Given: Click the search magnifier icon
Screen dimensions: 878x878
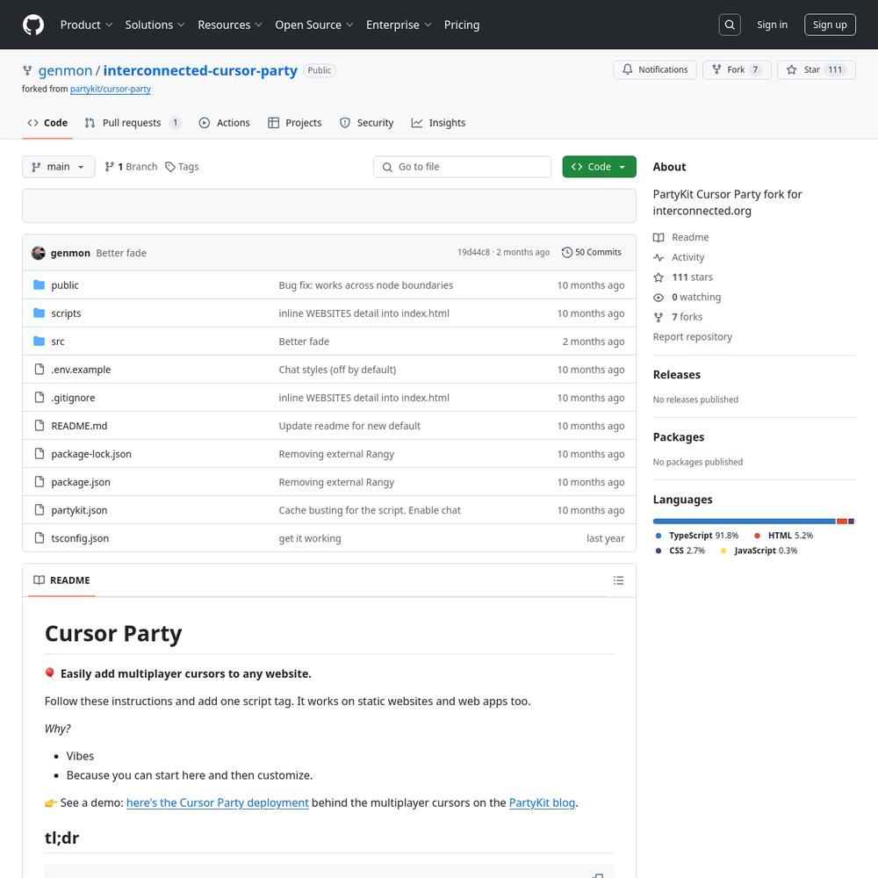Looking at the screenshot, I should 730,25.
